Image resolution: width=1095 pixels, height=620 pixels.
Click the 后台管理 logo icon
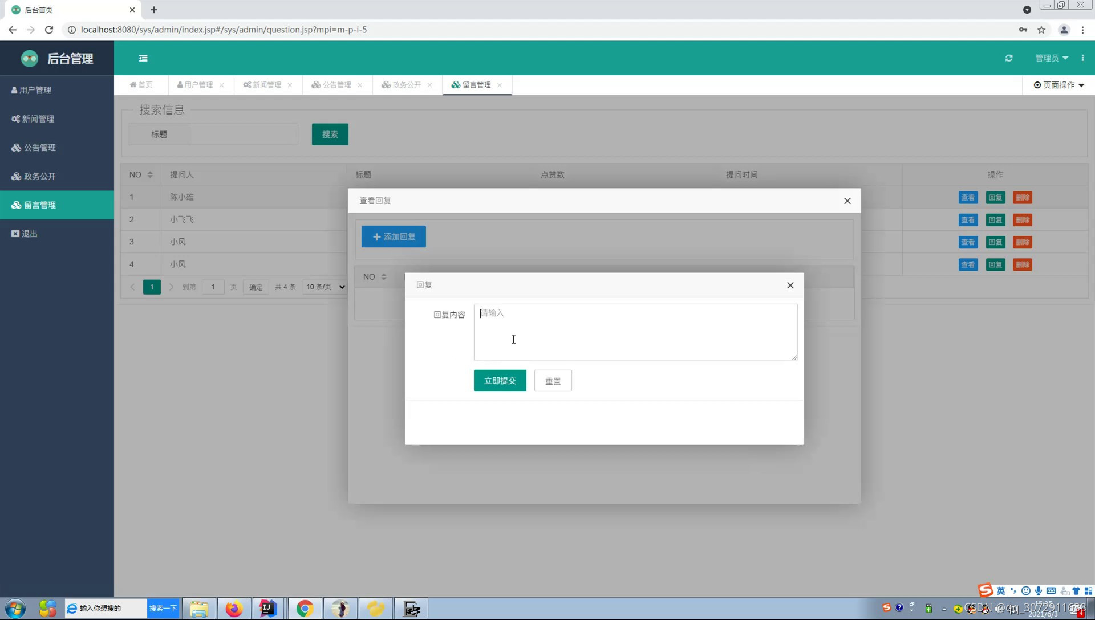pos(30,58)
